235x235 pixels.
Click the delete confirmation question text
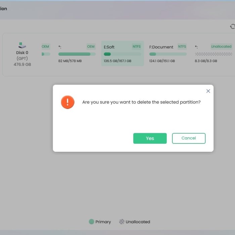(x=141, y=102)
